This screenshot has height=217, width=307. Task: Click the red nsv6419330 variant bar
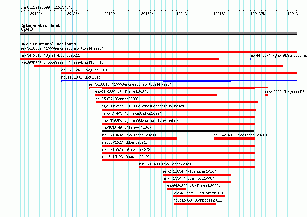coord(156,95)
